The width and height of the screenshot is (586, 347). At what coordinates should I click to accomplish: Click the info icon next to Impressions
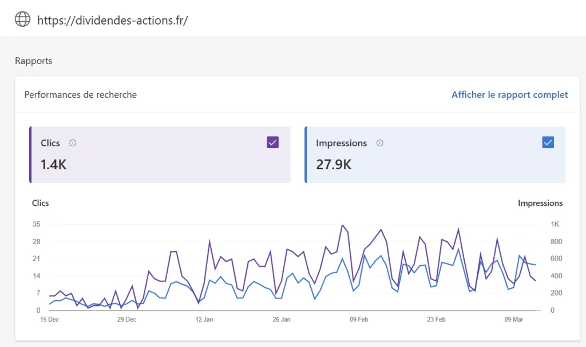coord(380,143)
